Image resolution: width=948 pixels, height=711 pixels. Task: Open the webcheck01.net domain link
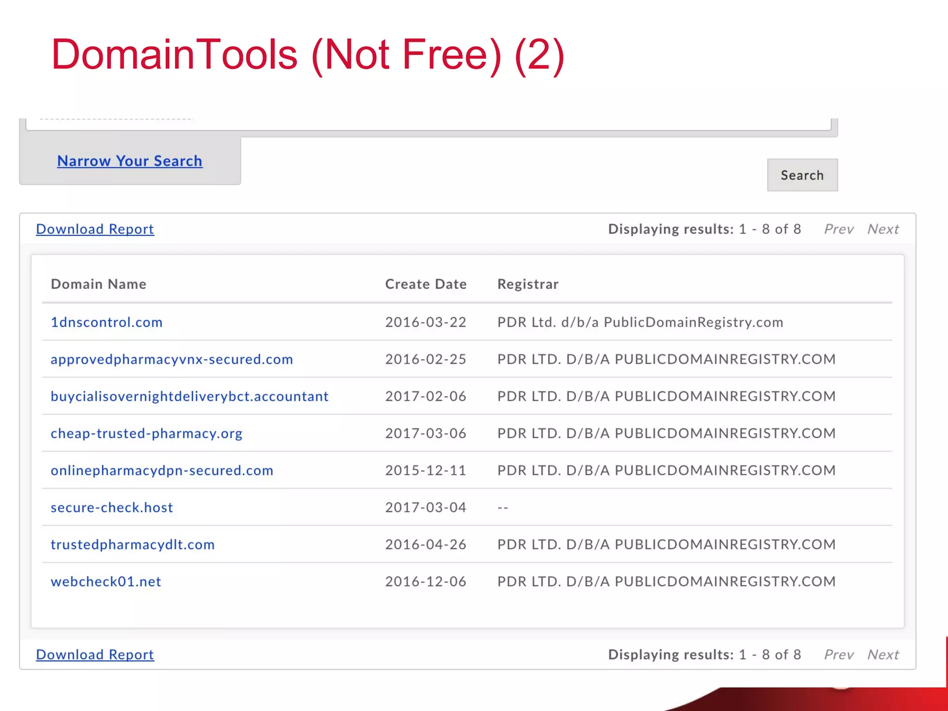click(x=106, y=581)
